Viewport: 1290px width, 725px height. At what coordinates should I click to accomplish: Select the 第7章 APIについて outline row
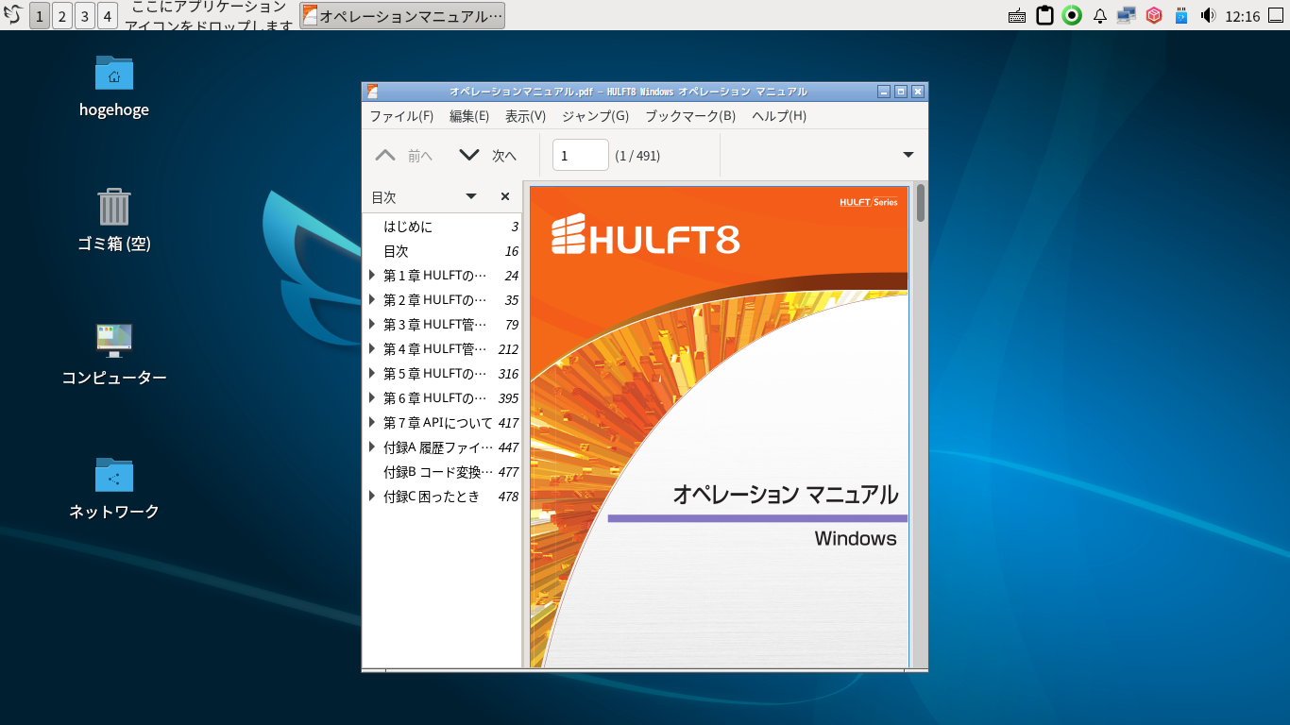(442, 423)
